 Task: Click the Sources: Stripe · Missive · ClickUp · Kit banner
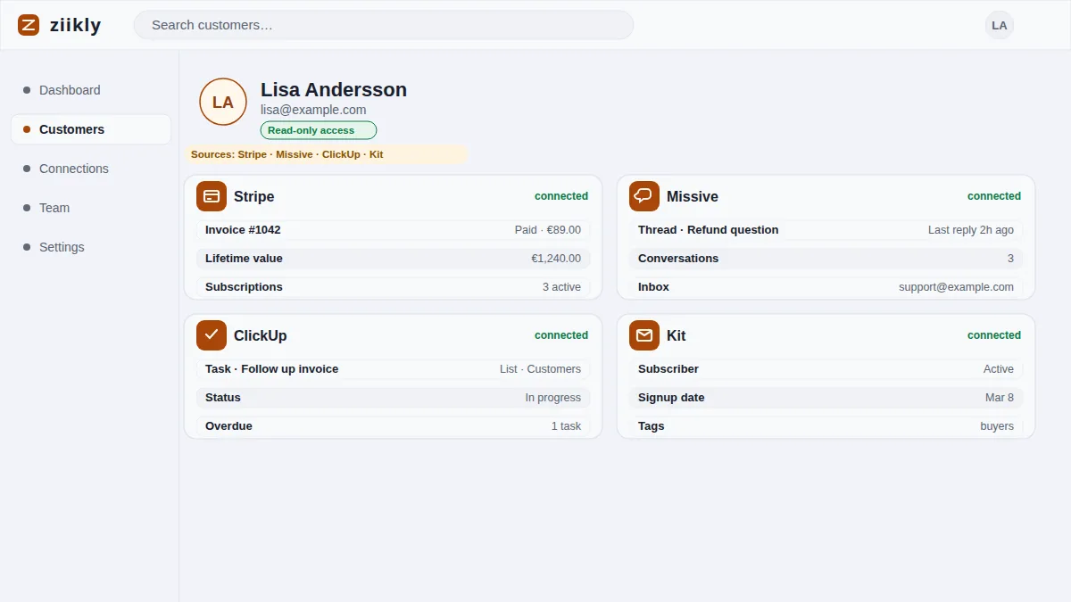(x=326, y=154)
